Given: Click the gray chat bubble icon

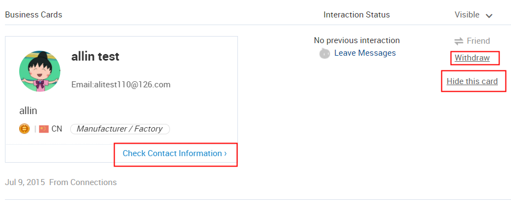Looking at the screenshot, I should pyautogui.click(x=325, y=54).
